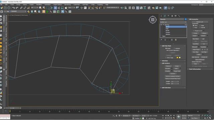This screenshot has height=120, width=214.
Task: Select the None constraint radio button
Action: [x=193, y=25]
